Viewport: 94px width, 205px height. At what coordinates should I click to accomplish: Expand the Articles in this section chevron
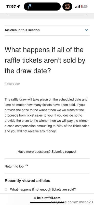86,30
